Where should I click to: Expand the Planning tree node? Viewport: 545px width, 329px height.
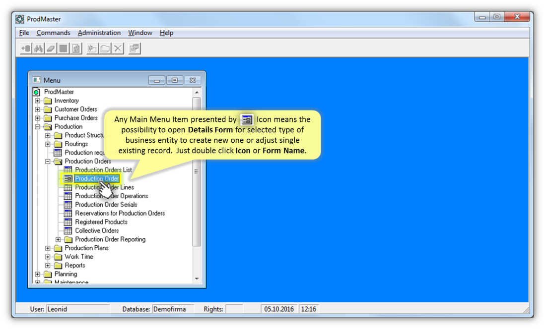pyautogui.click(x=38, y=274)
